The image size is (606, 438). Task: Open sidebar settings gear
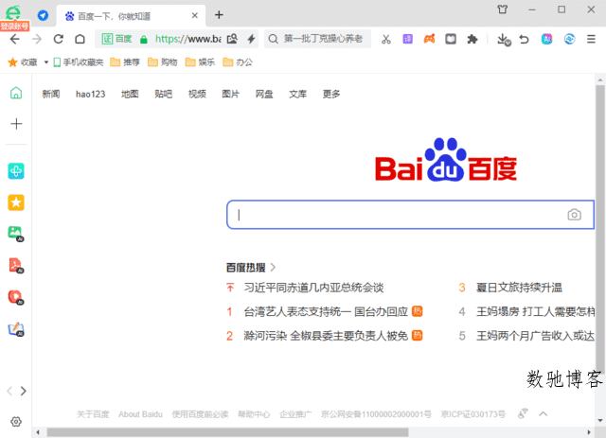point(16,421)
